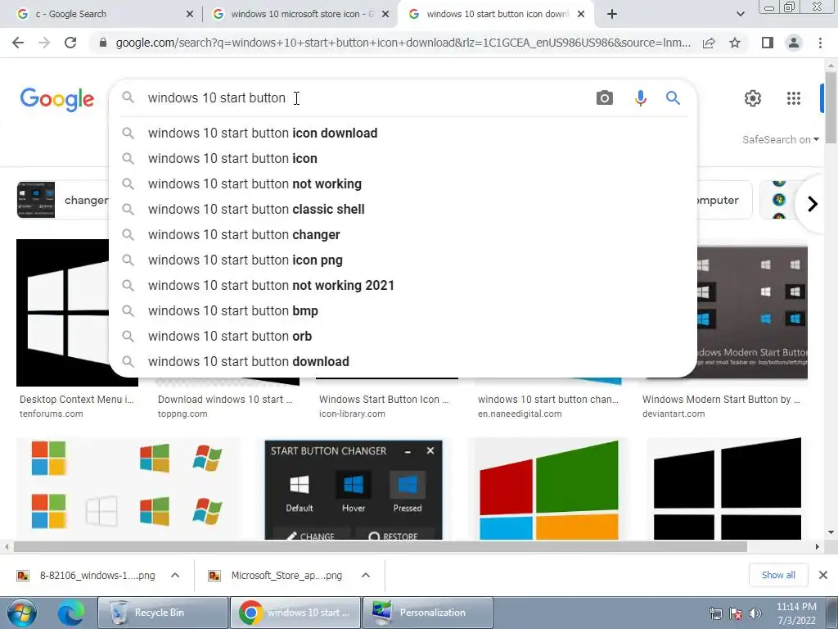Open the Chrome profile avatar
The image size is (838, 629).
[794, 43]
